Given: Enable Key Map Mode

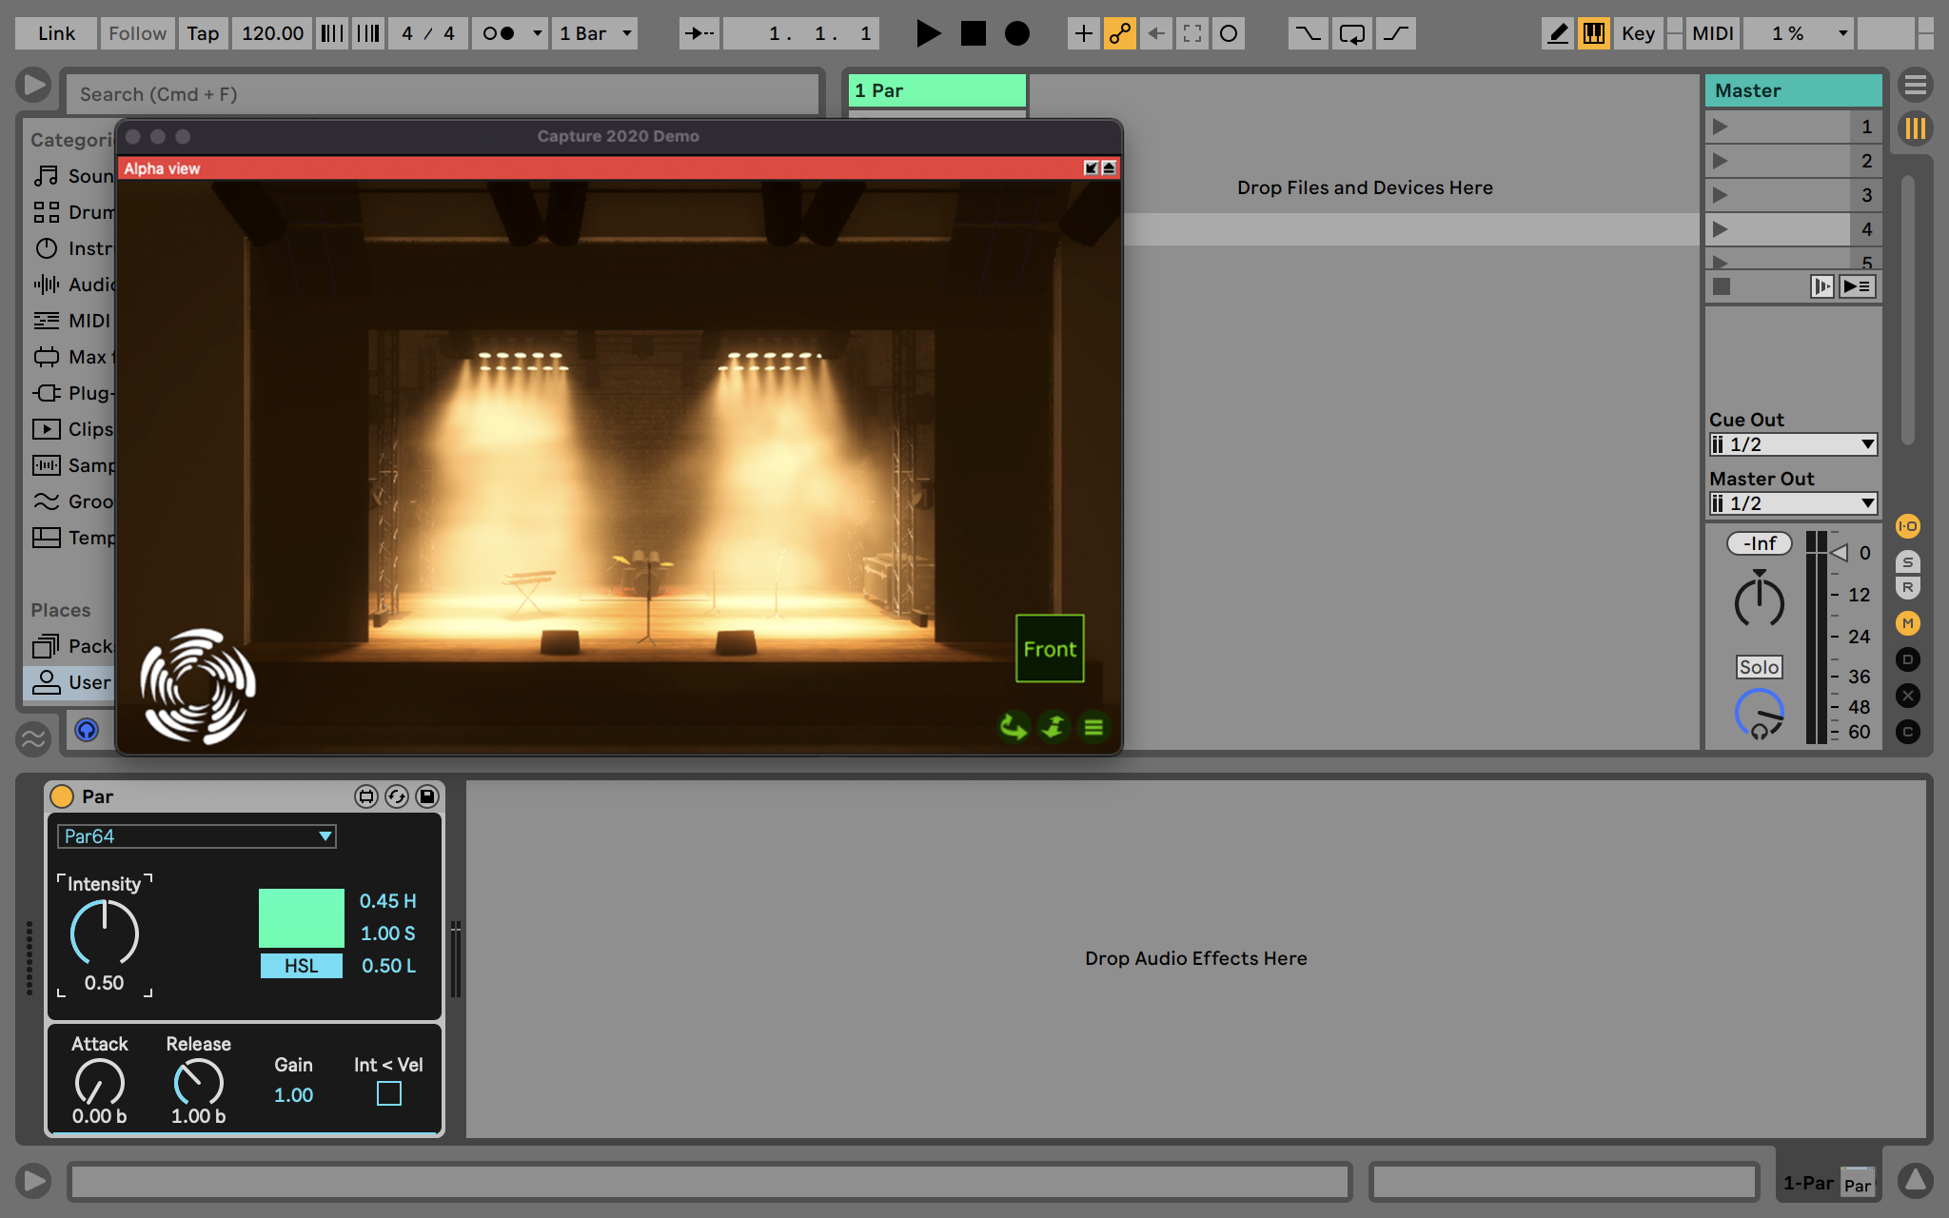Looking at the screenshot, I should 1638,33.
